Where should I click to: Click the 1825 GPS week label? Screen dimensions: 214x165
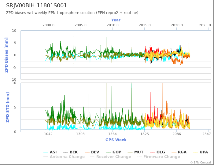pos(145,134)
